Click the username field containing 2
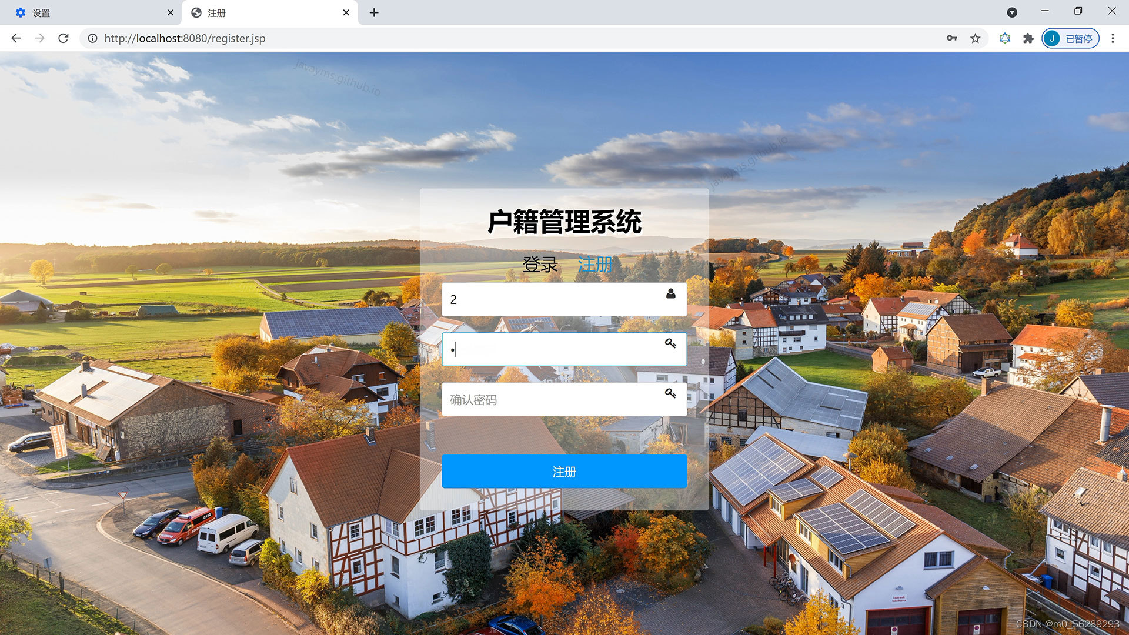 click(x=553, y=300)
